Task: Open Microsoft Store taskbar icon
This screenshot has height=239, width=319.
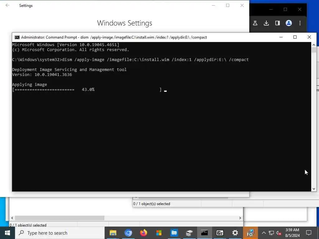Action: tap(159, 233)
